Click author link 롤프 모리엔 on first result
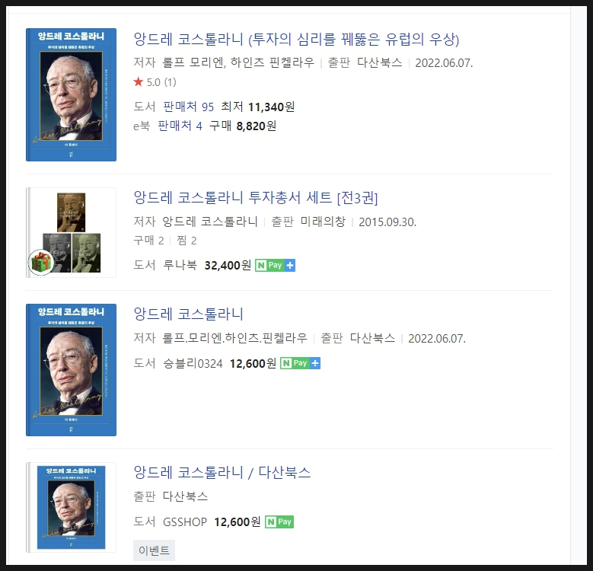This screenshot has width=593, height=571. [193, 62]
